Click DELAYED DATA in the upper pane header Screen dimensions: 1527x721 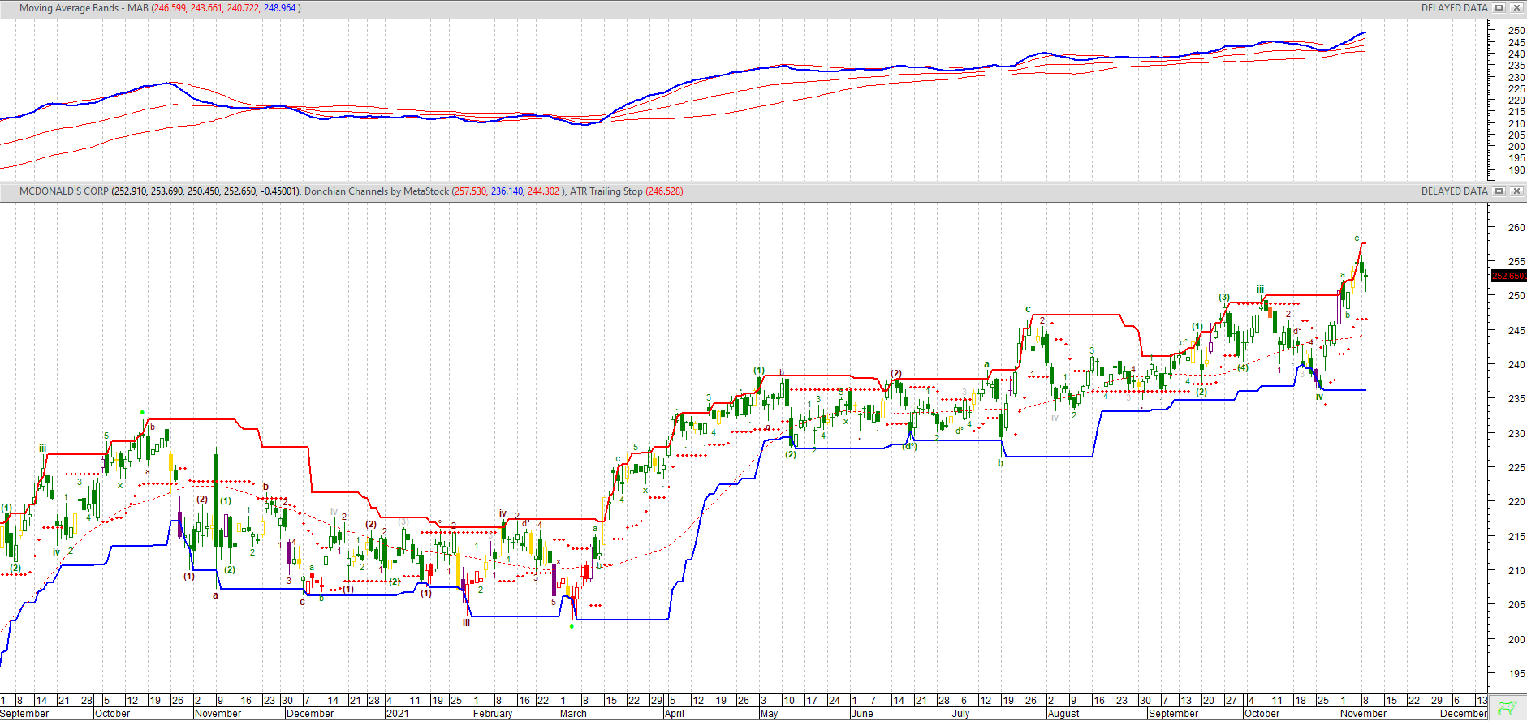pyautogui.click(x=1454, y=8)
